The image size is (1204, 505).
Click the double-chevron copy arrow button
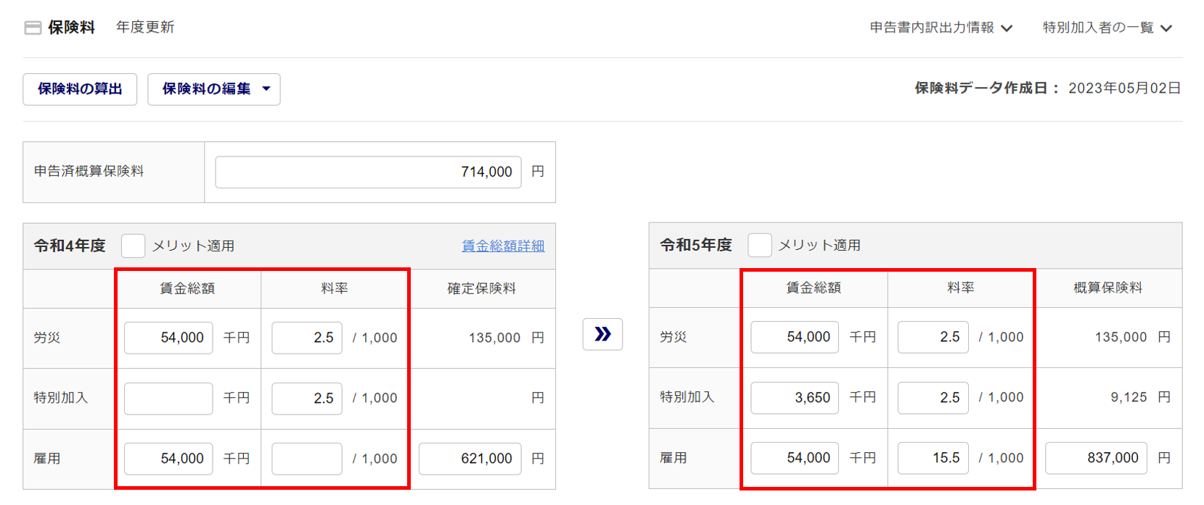tap(602, 334)
